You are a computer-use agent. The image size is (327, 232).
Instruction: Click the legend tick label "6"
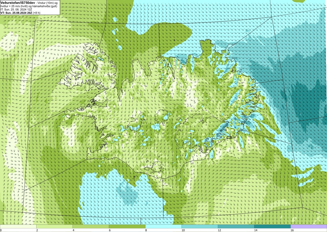click(x=110, y=230)
